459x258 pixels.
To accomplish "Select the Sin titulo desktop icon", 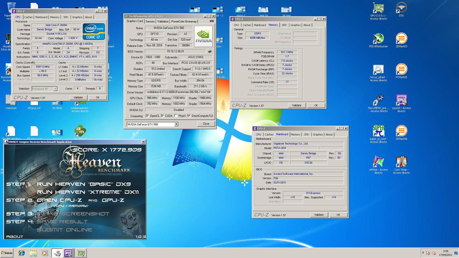I will click(x=57, y=105).
